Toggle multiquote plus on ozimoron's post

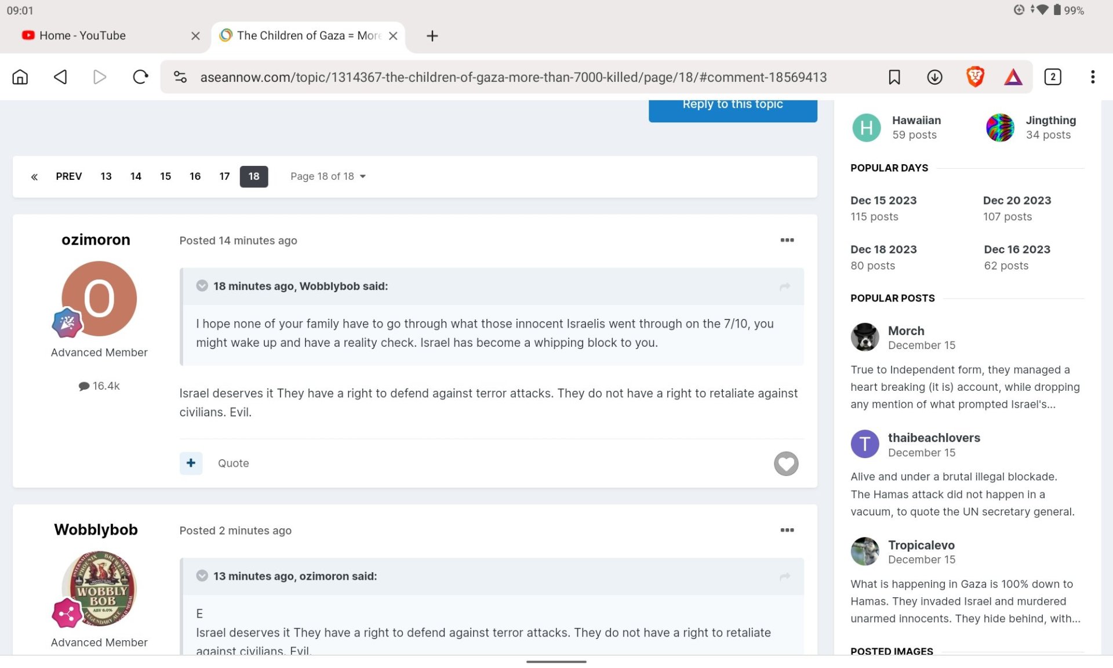pyautogui.click(x=191, y=463)
